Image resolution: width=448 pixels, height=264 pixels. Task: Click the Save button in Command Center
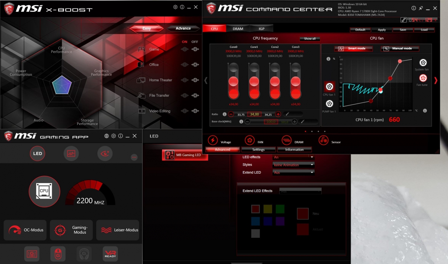pyautogui.click(x=403, y=30)
